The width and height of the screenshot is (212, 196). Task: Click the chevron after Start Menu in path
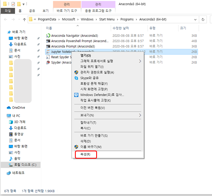tap(117, 20)
